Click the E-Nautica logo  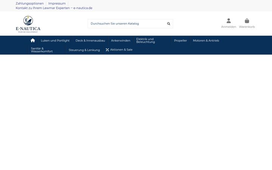(x=28, y=24)
